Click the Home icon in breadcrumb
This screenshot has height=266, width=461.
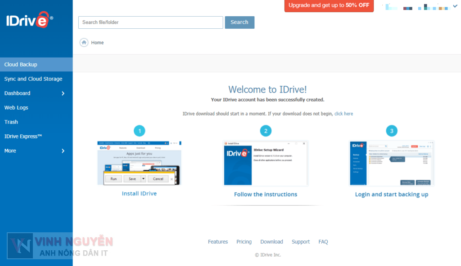coord(84,43)
